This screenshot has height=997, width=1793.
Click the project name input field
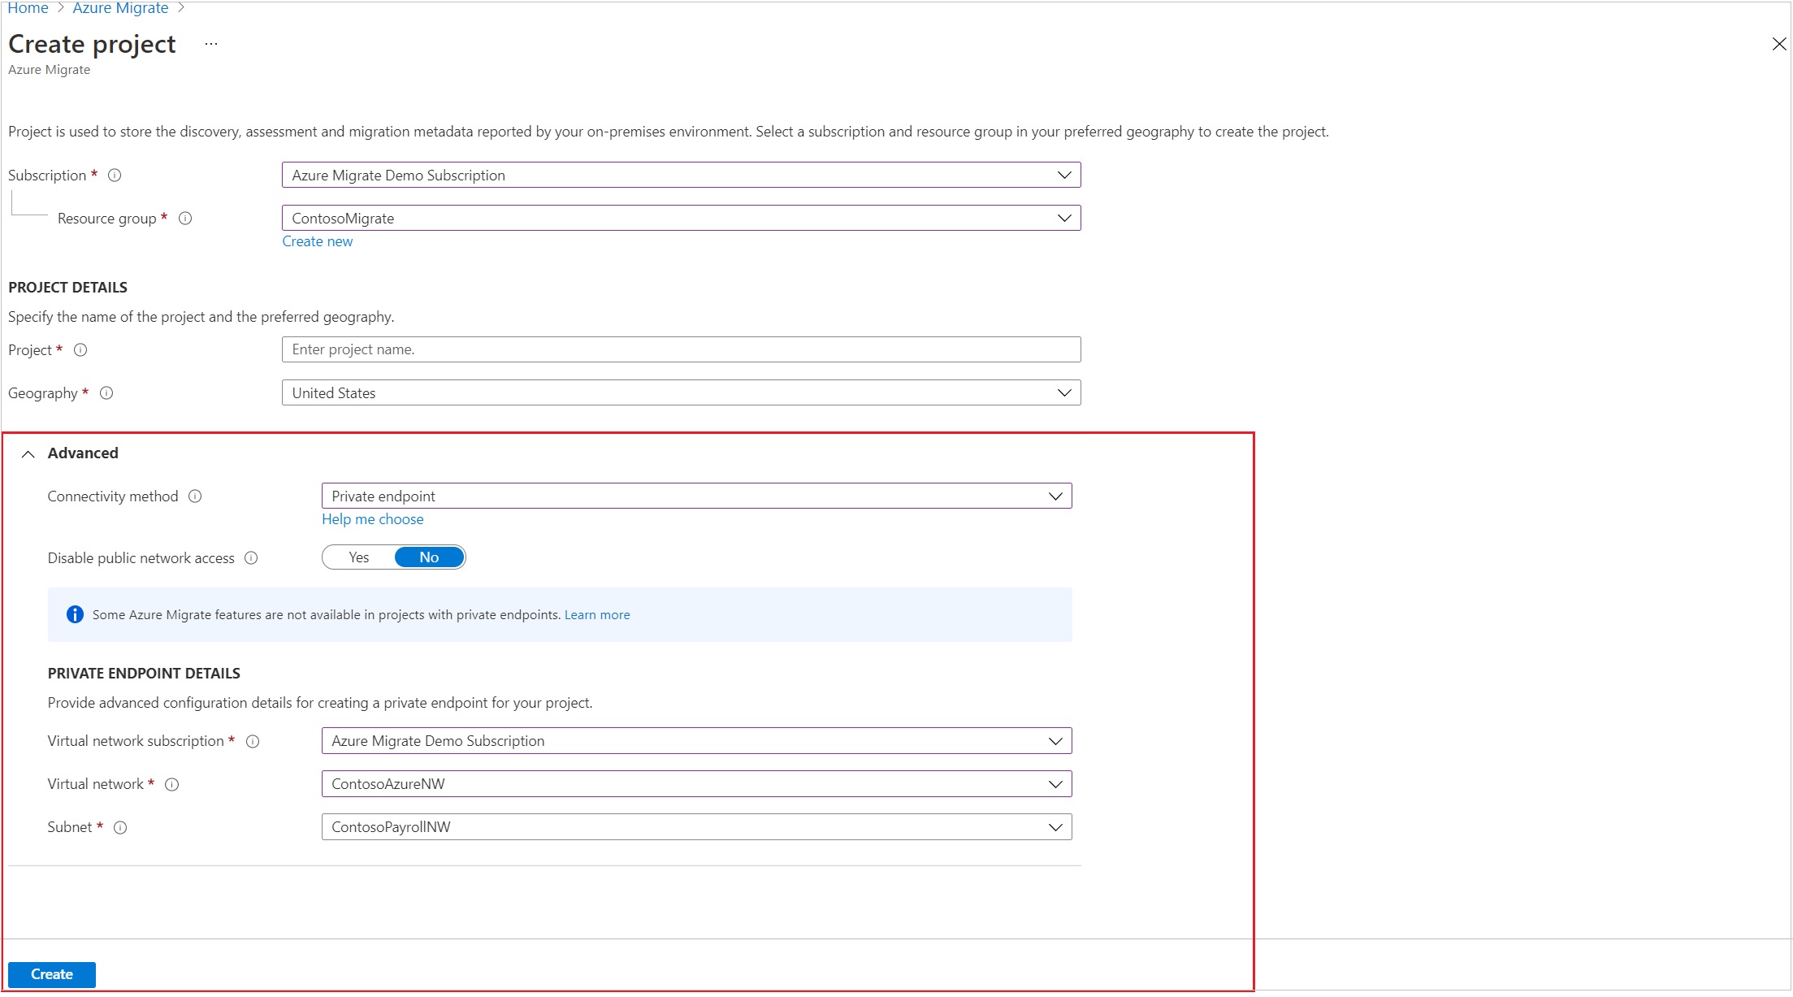(681, 350)
